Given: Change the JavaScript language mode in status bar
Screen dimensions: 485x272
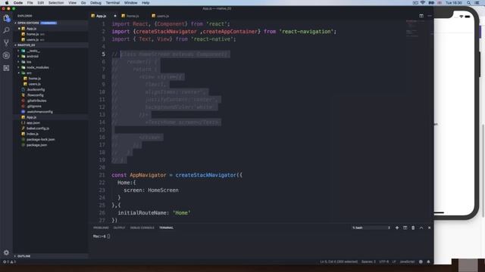Looking at the screenshot, I should coord(407,262).
